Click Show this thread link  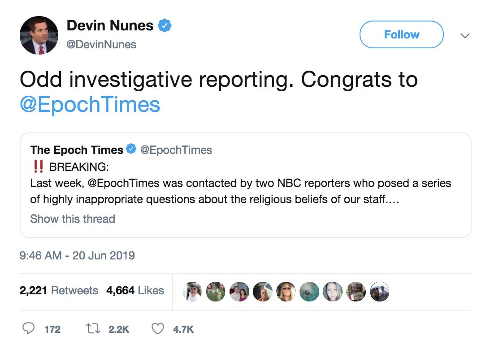tap(73, 219)
